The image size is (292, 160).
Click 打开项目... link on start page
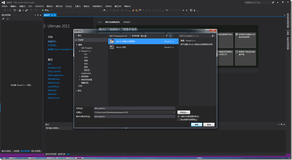(x=52, y=46)
